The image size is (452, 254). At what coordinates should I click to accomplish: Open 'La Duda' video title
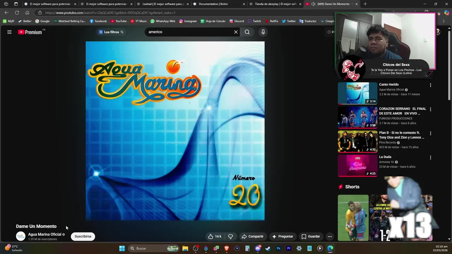click(x=385, y=157)
